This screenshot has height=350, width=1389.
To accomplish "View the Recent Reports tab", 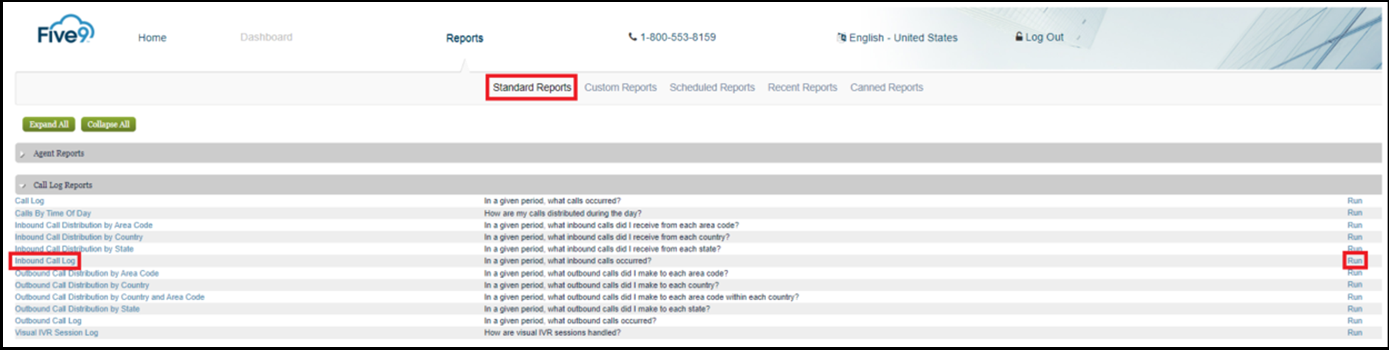I will coord(802,87).
